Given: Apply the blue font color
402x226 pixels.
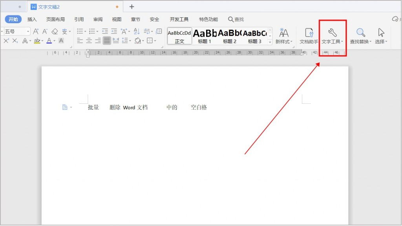Looking at the screenshot, I should (49, 40).
